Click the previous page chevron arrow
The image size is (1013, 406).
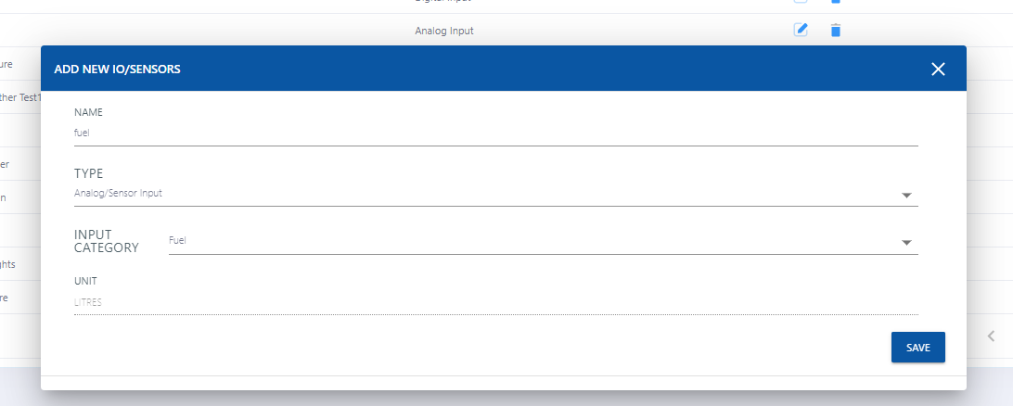click(991, 336)
